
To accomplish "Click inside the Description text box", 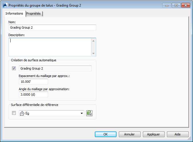I will 50,47.
